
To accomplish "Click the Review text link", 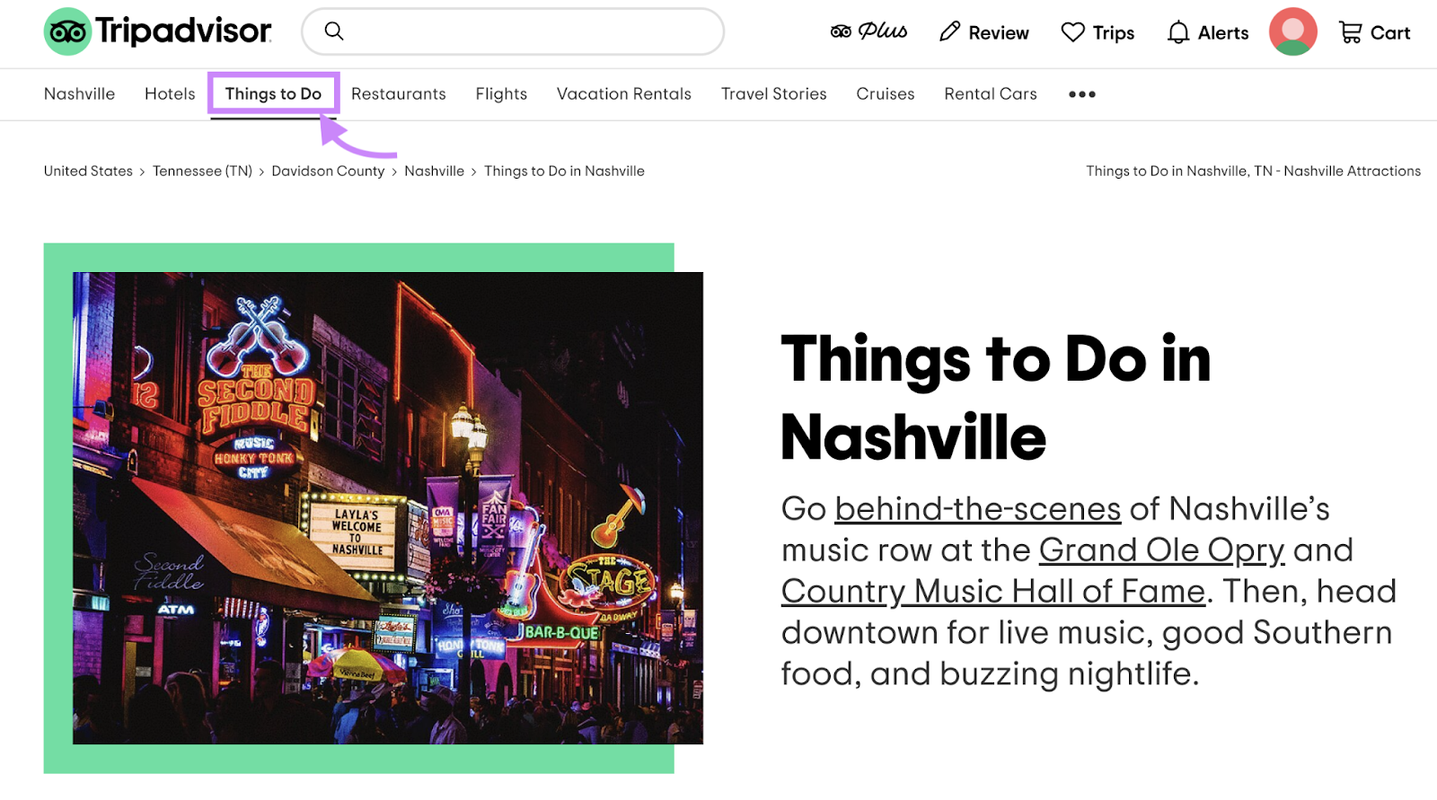I will coord(999,33).
